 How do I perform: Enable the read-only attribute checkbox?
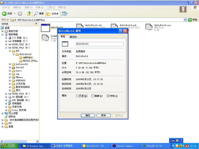pyautogui.click(x=77, y=96)
